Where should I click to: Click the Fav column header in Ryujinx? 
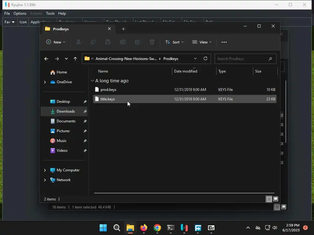coord(10,22)
